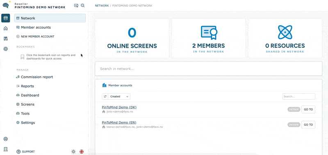
Task: Click home icon beside teena+demo@favo.no
Action: [103, 127]
